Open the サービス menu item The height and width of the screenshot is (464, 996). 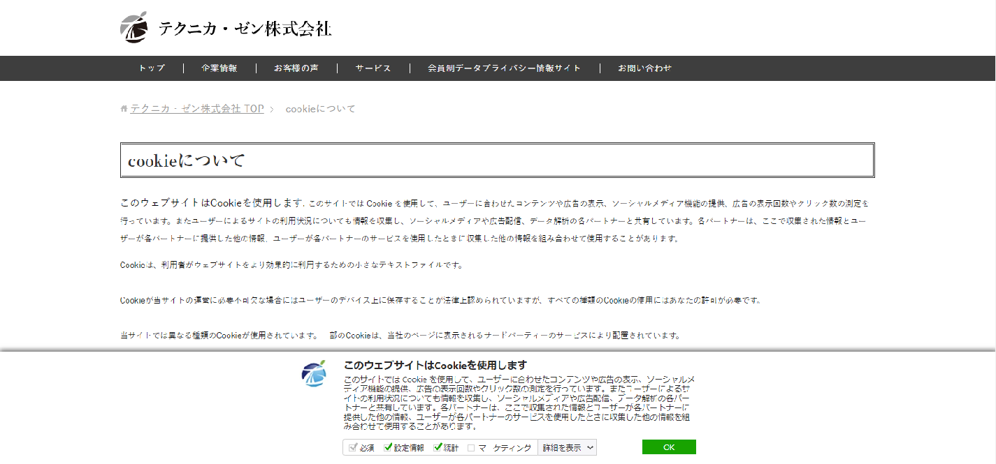(x=373, y=68)
